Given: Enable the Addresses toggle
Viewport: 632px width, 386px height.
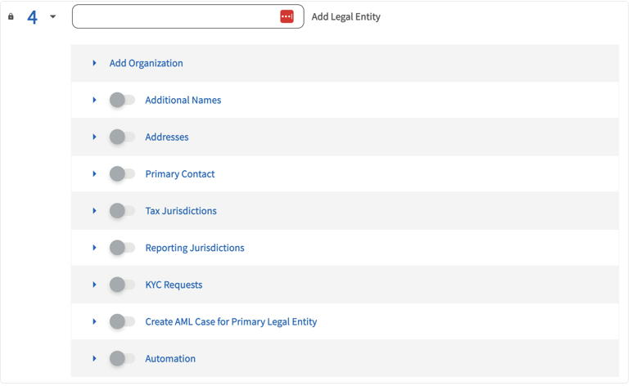Looking at the screenshot, I should tap(122, 137).
